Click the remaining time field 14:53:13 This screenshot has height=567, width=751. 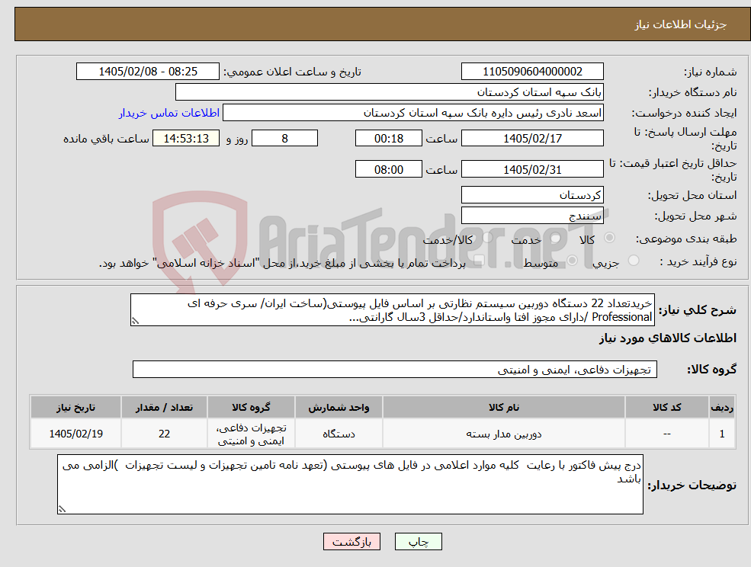coord(186,139)
